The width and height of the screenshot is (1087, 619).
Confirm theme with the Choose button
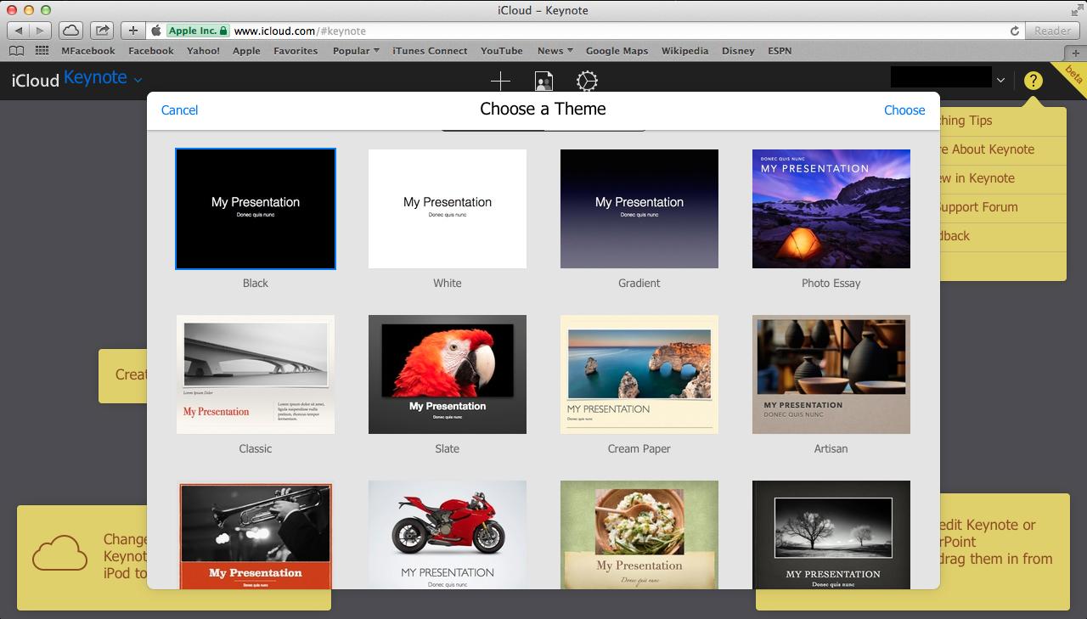coord(904,110)
